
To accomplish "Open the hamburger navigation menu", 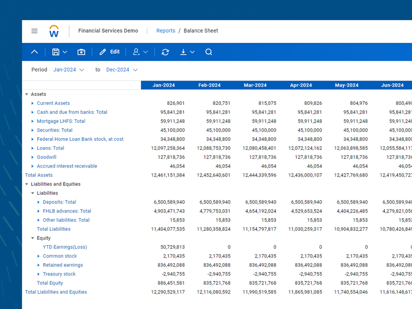I will (34, 30).
